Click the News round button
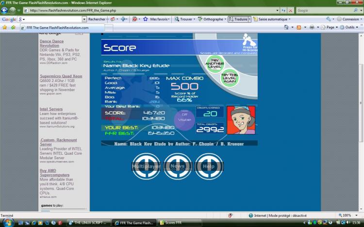Image resolution: width=364 pixels, height=227 pixels. pos(178,166)
